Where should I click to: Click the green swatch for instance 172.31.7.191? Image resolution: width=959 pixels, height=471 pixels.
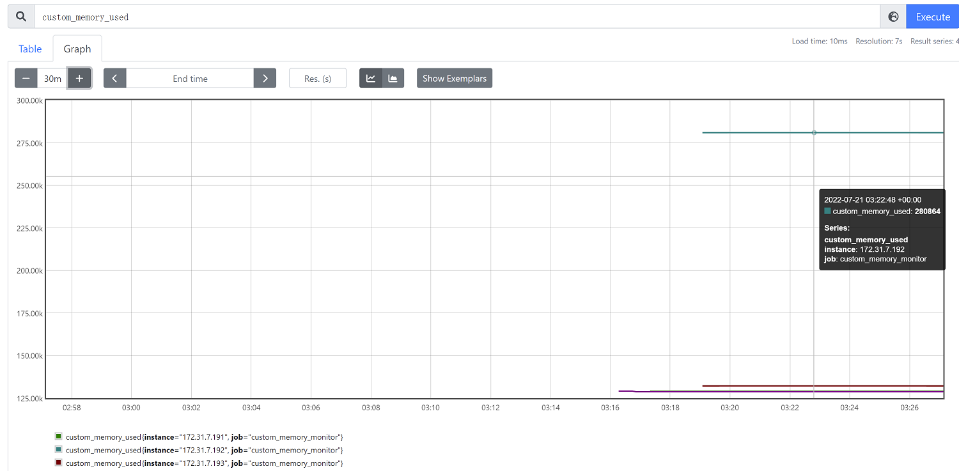[59, 436]
